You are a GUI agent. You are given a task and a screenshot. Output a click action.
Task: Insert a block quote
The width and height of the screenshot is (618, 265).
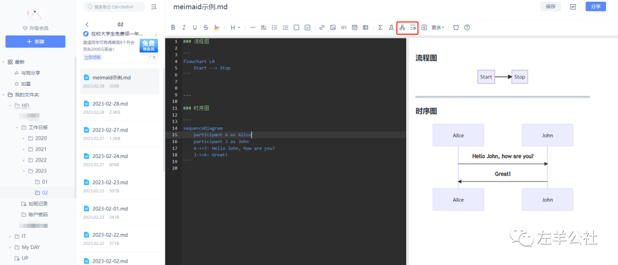coord(264,27)
